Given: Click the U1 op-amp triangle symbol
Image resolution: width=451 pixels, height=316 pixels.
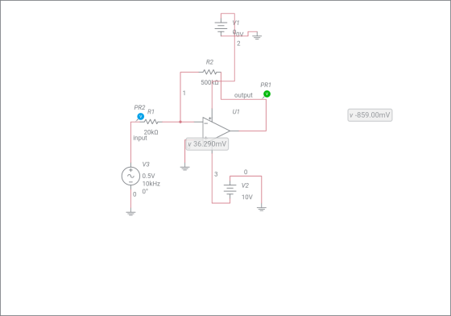Looking at the screenshot, I should 217,131.
